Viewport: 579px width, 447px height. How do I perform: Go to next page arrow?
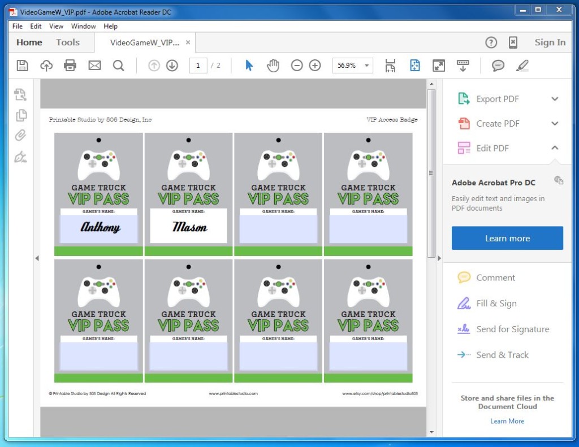pyautogui.click(x=172, y=66)
